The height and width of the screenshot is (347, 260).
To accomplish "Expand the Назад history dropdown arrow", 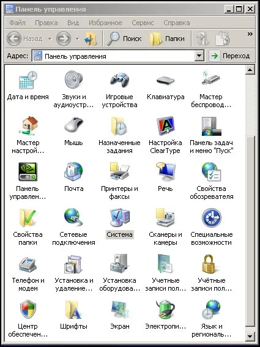I will 50,39.
